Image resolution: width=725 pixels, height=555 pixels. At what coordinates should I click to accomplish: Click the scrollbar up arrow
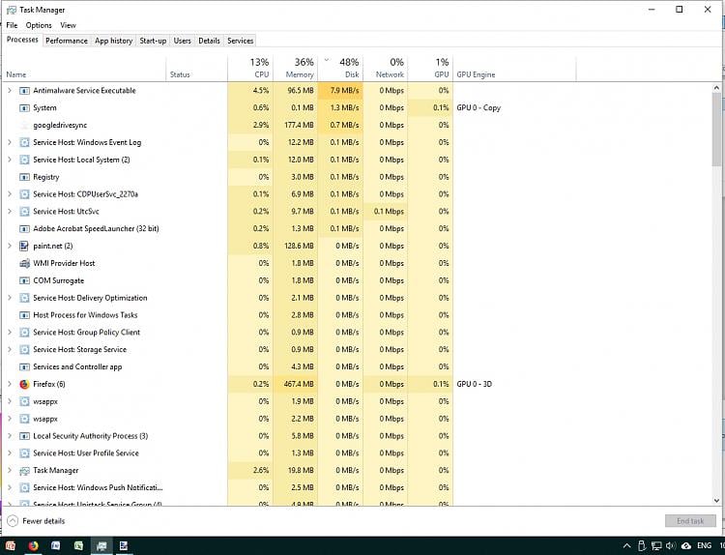click(716, 88)
